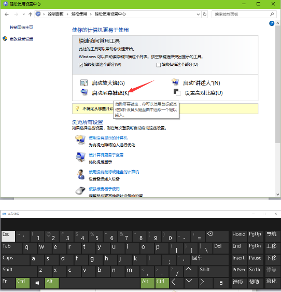Screen dimensions: 281x292
Task: Click the control panel icon in address bar
Action: 38,14
